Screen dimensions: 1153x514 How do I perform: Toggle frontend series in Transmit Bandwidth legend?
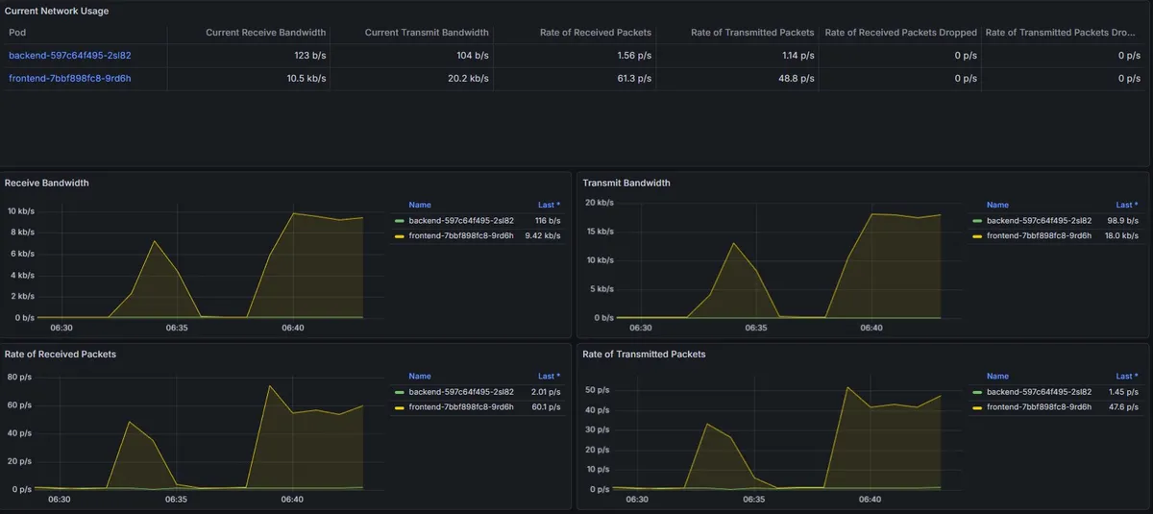pos(1039,235)
